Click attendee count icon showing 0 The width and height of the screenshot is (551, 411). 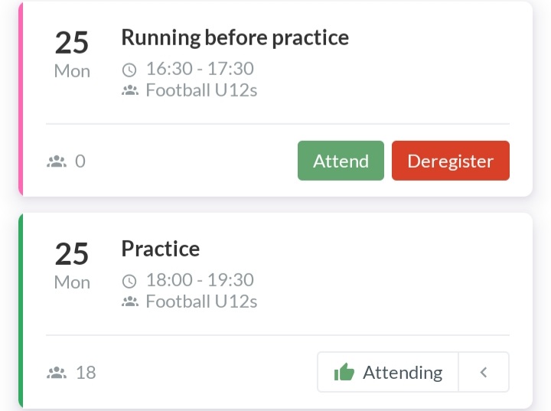(x=57, y=161)
